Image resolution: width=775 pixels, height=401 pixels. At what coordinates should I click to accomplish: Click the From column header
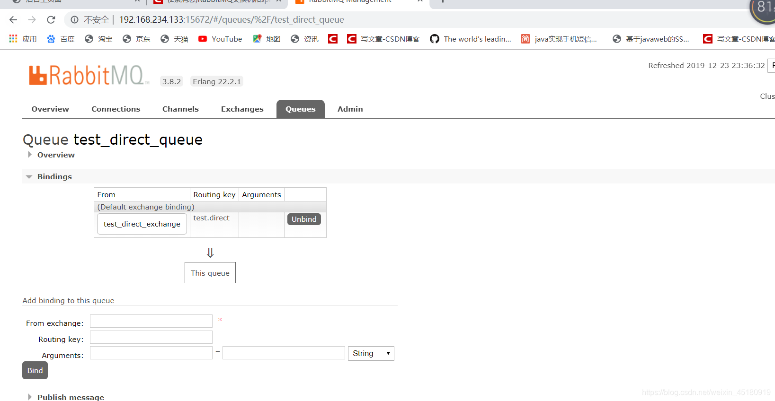[142, 195]
